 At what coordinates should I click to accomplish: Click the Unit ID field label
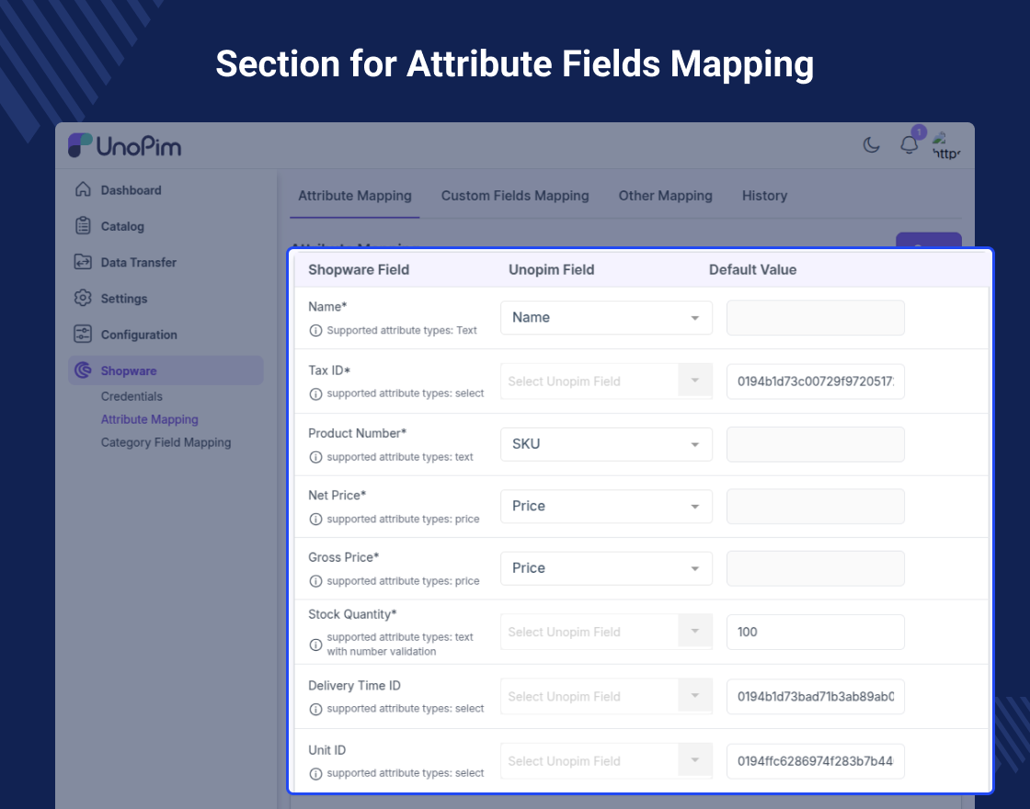pos(326,750)
